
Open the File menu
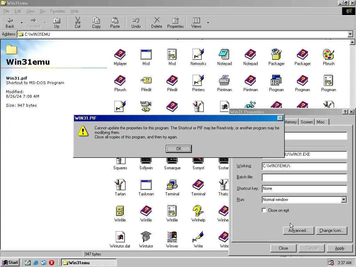(6, 11)
